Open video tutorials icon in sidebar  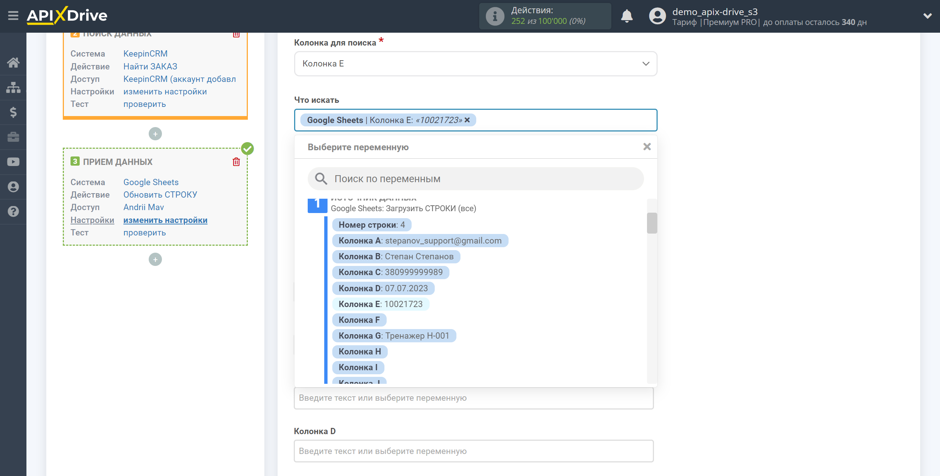pos(13,162)
